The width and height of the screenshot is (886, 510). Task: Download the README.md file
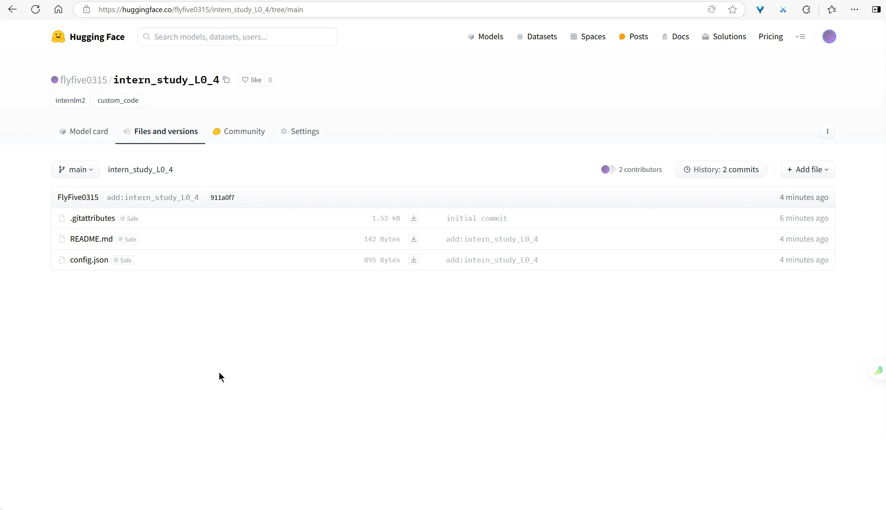414,239
